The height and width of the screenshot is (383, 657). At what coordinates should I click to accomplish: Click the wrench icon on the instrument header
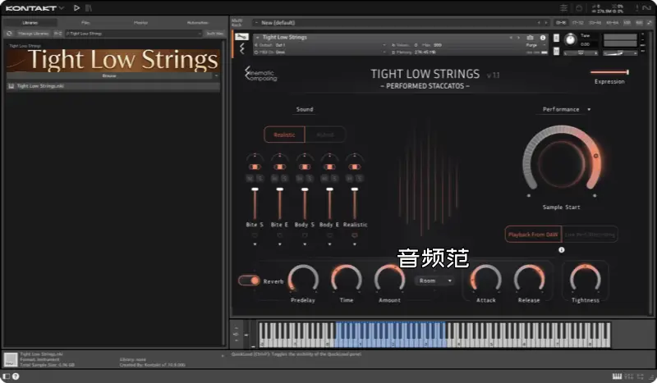click(242, 37)
